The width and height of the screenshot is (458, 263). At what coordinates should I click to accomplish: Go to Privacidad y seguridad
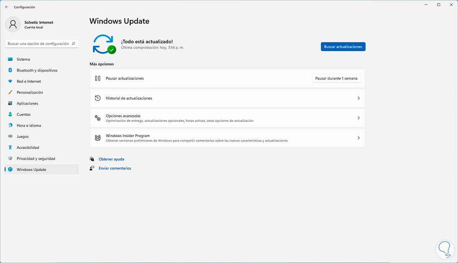(x=42, y=159)
